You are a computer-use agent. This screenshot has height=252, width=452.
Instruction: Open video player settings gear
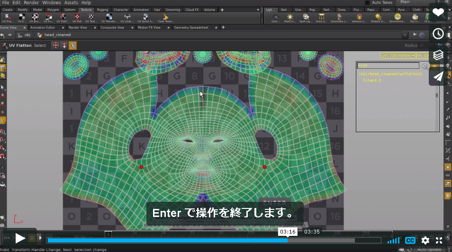pyautogui.click(x=425, y=240)
